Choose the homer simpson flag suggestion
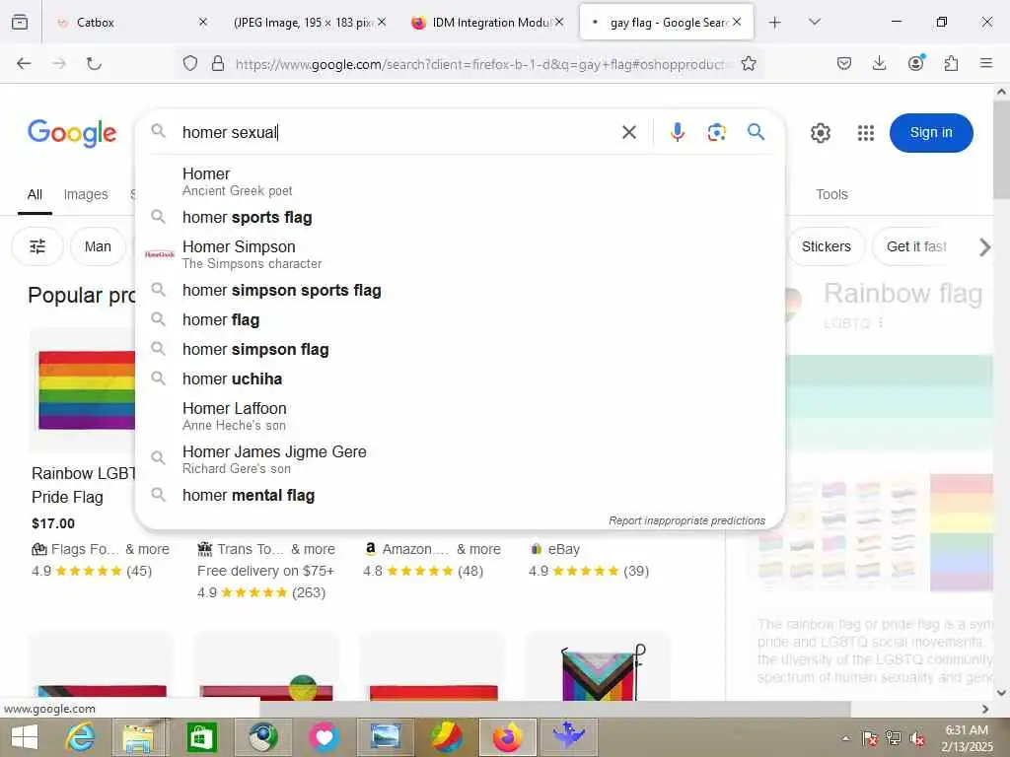Image resolution: width=1010 pixels, height=757 pixels. click(460, 350)
